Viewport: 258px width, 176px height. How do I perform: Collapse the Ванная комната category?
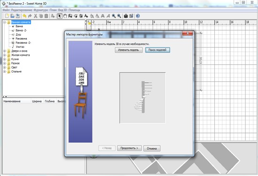click(5, 22)
